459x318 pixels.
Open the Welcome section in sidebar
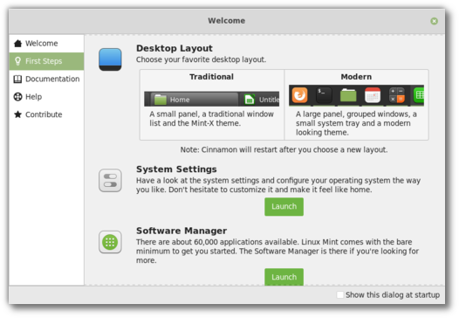[46, 44]
